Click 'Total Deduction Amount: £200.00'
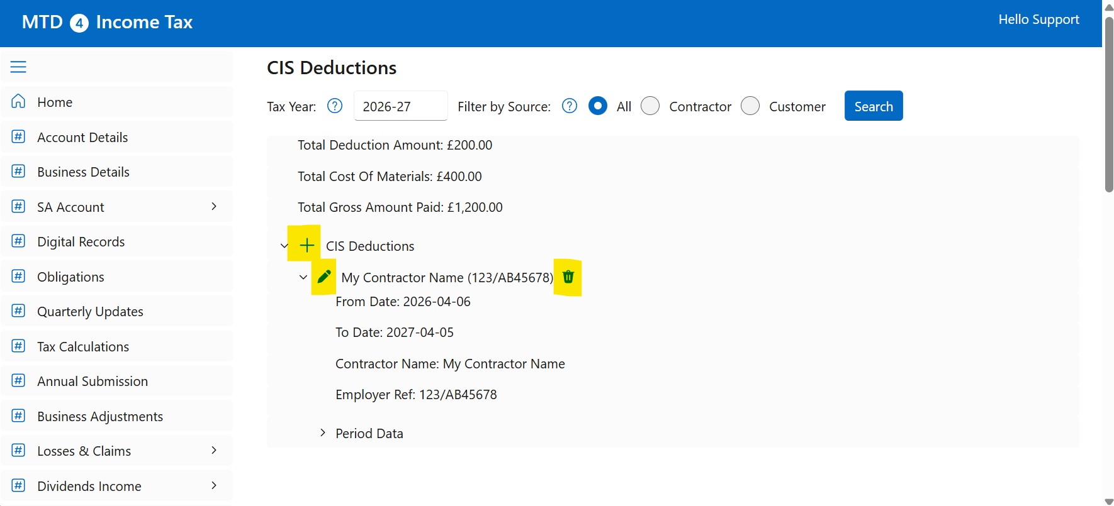The width and height of the screenshot is (1114, 506). pyautogui.click(x=395, y=145)
